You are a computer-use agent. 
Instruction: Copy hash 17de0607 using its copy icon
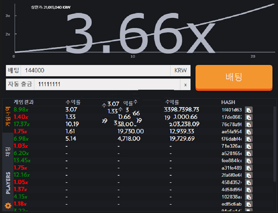249,117
